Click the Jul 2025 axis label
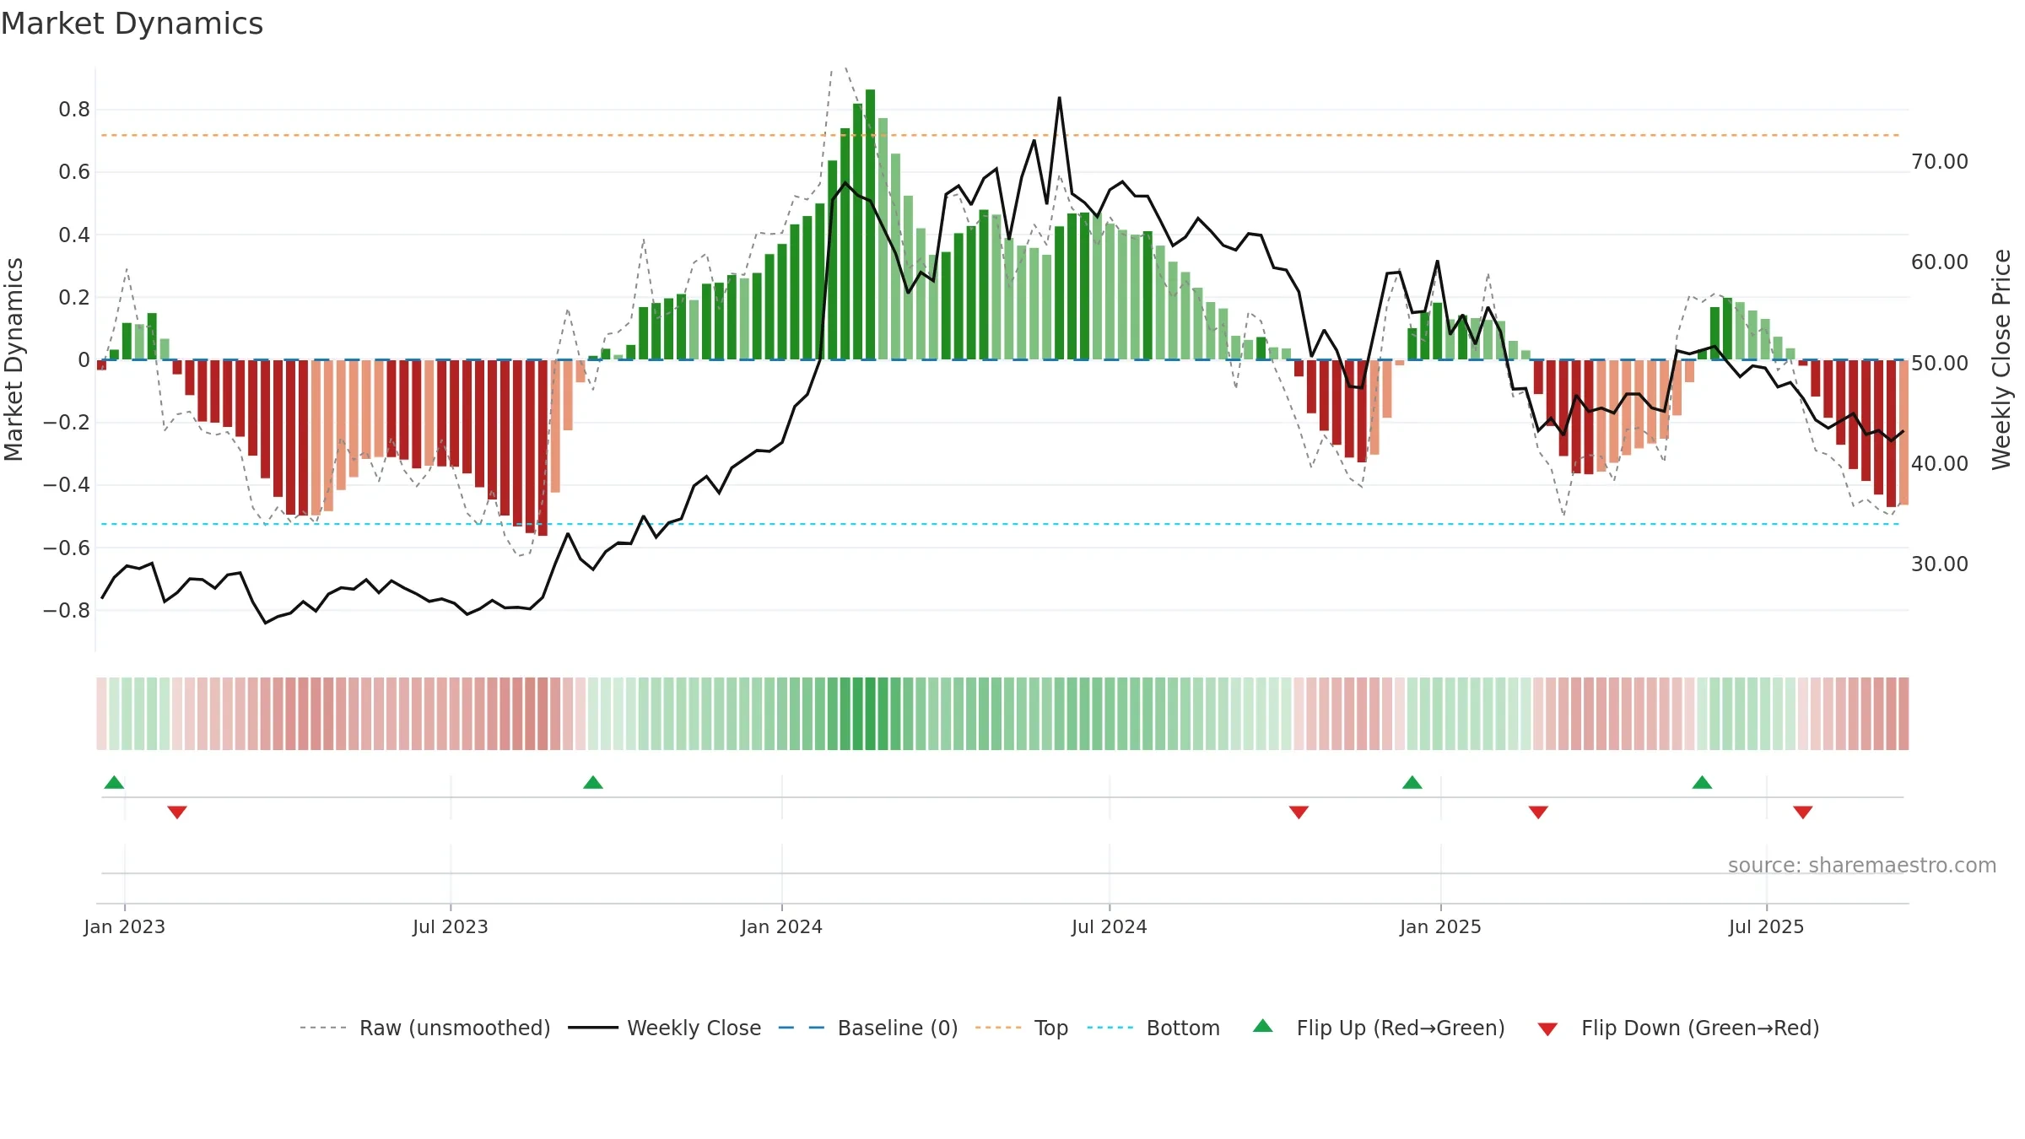This screenshot has width=2025, height=1139. 1766,926
